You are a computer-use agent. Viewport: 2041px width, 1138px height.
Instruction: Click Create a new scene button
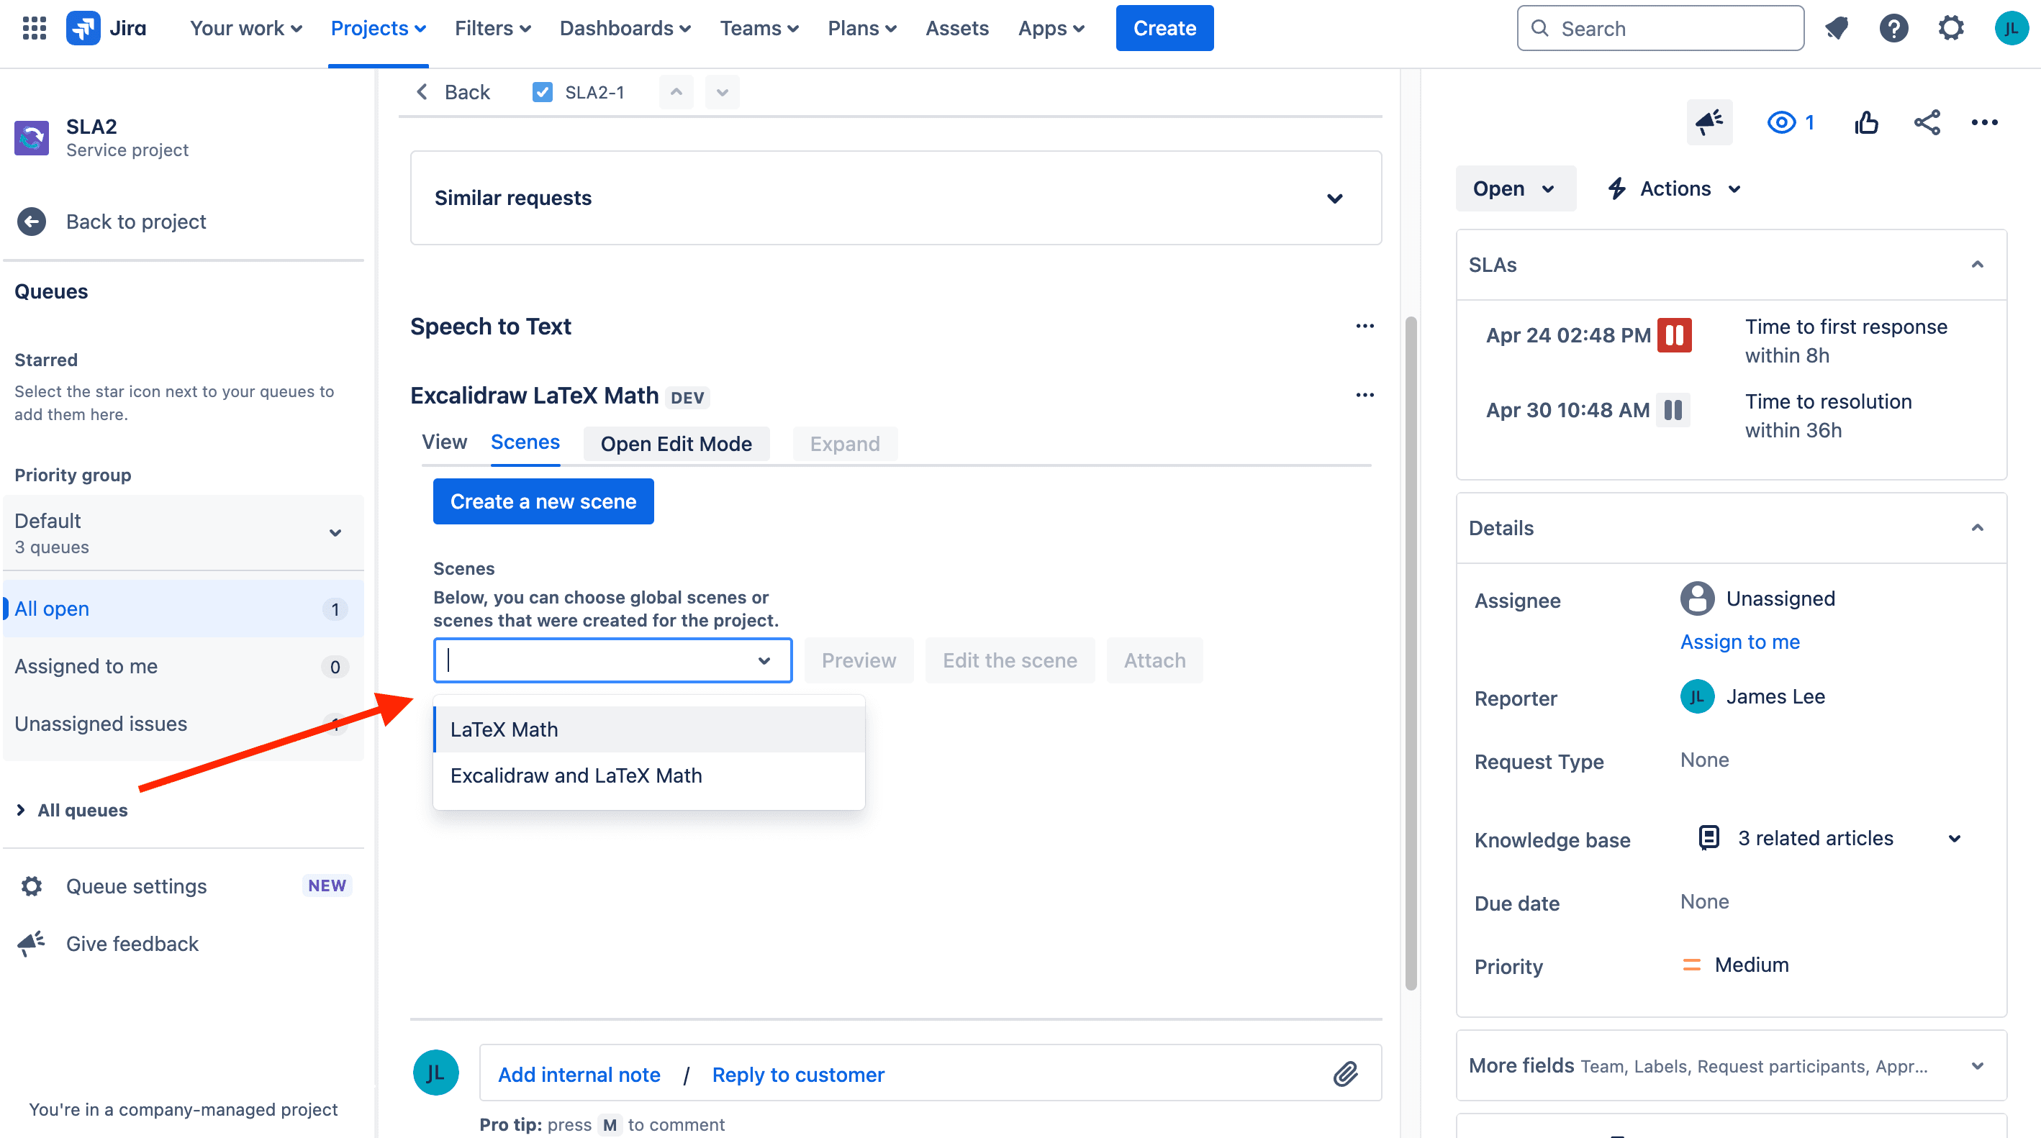coord(543,501)
